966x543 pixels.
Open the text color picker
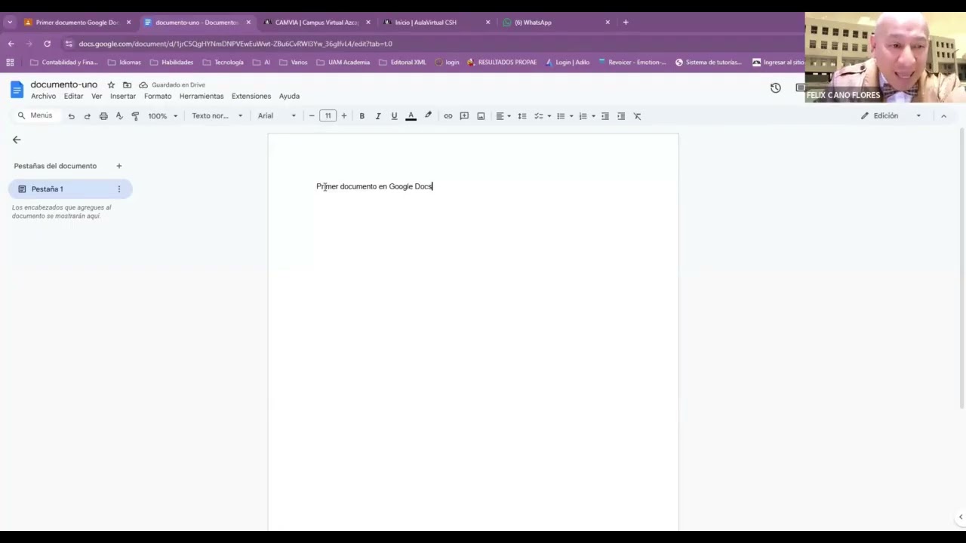pyautogui.click(x=411, y=116)
